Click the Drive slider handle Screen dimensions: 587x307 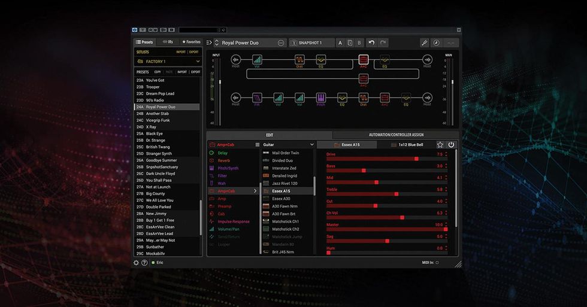coord(416,159)
